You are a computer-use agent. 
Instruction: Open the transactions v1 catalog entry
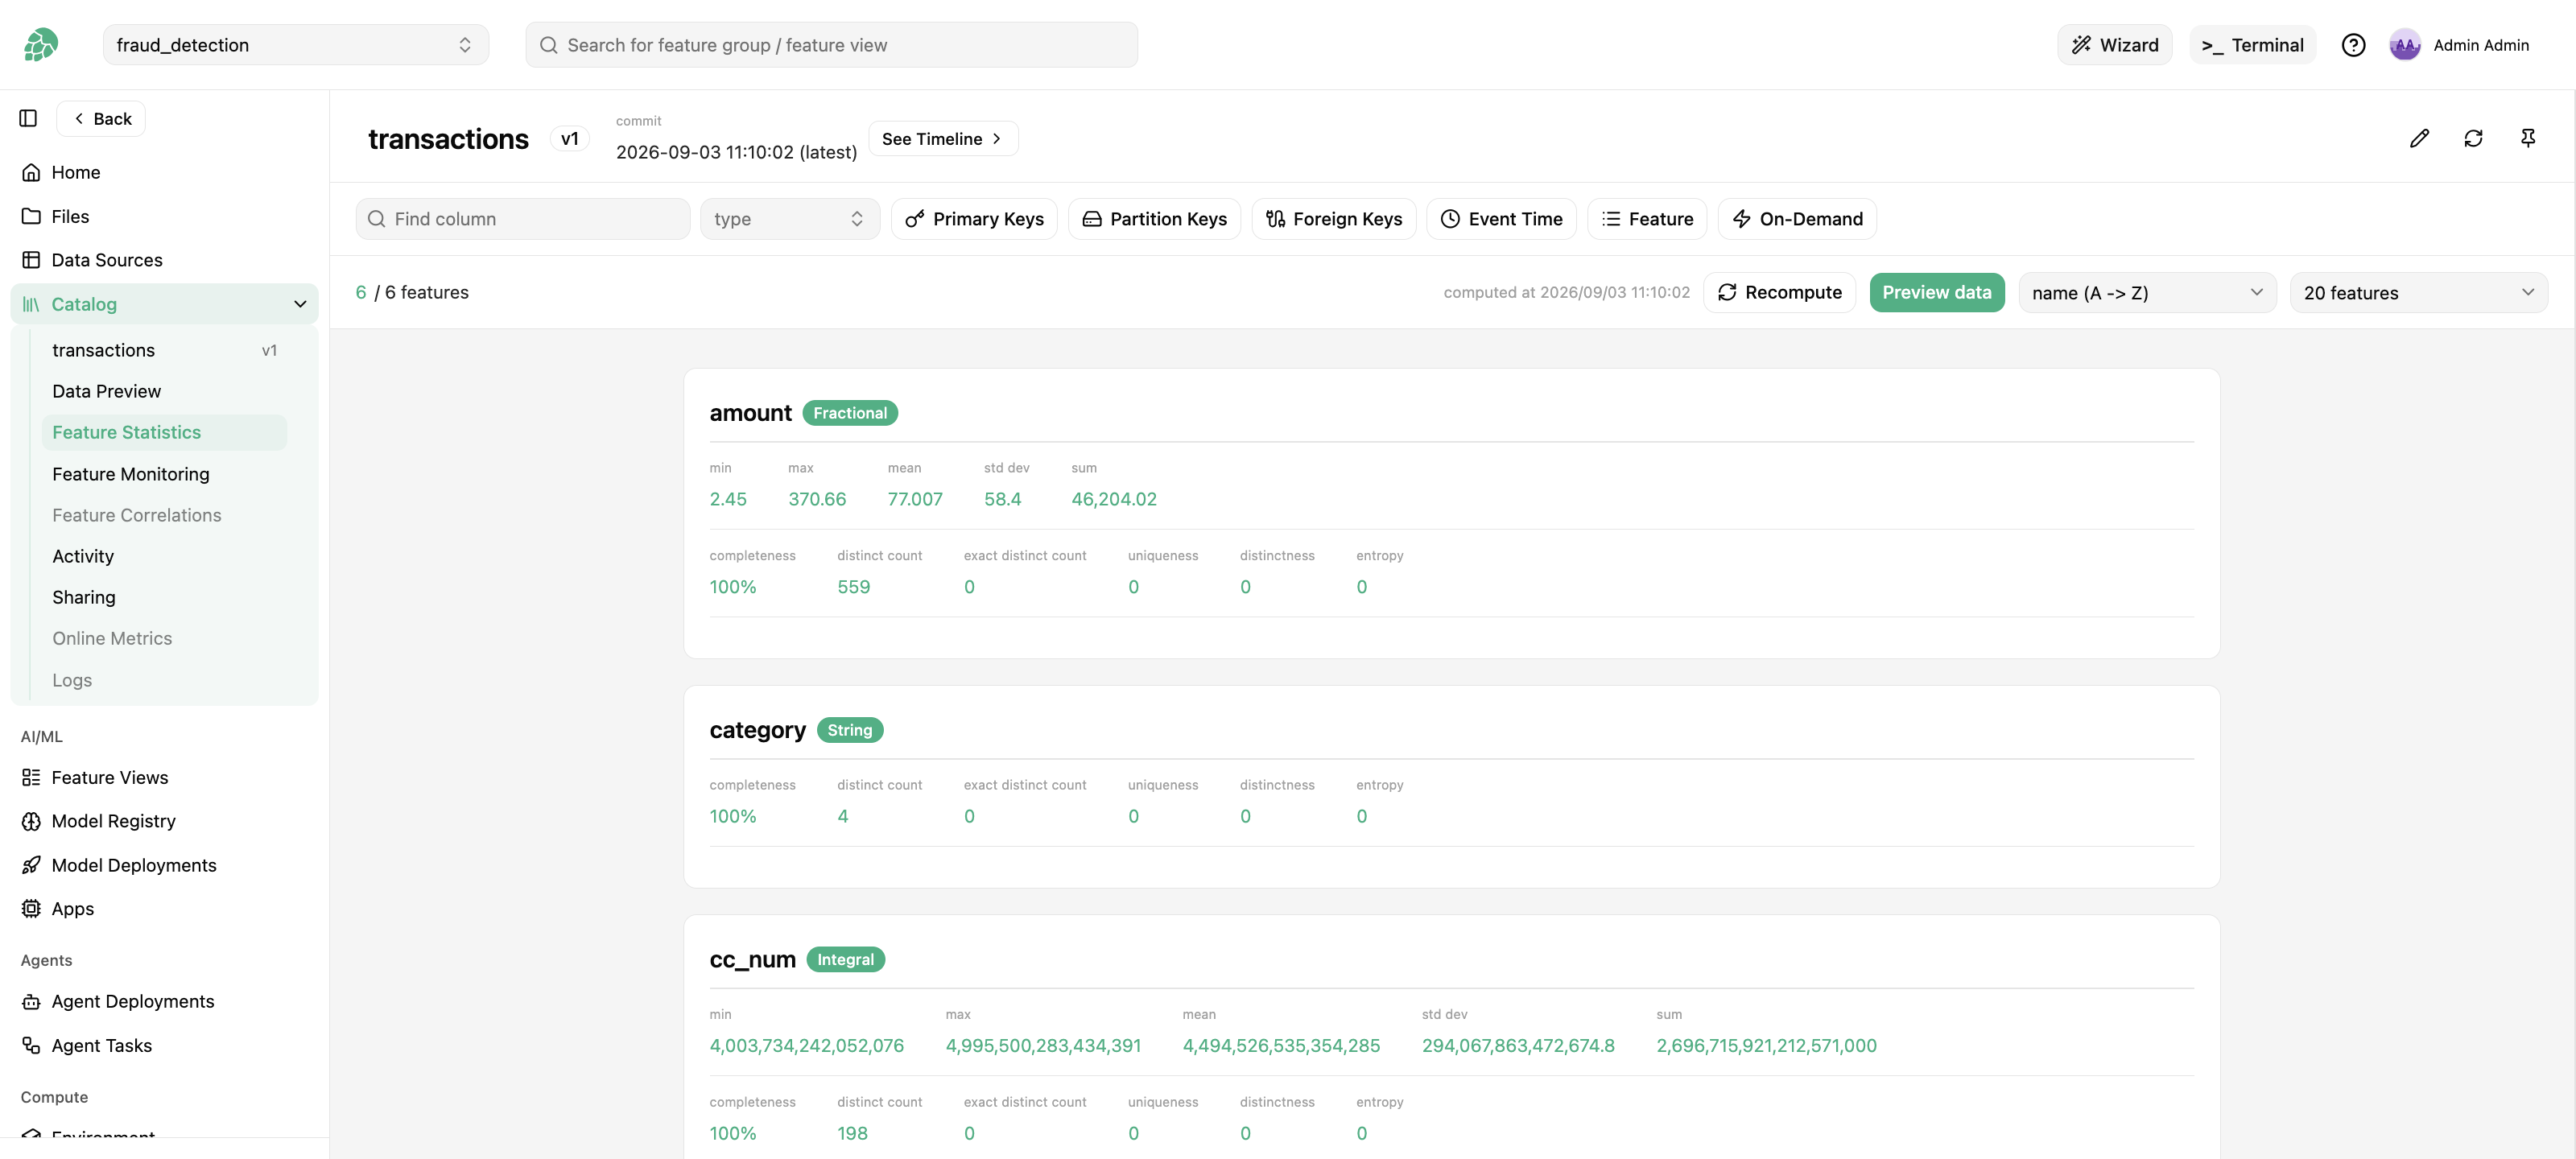pos(165,350)
